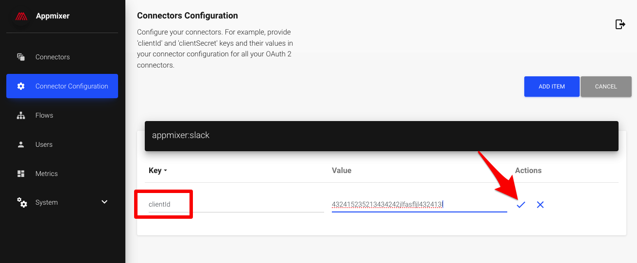Open the Metrics page

(47, 174)
